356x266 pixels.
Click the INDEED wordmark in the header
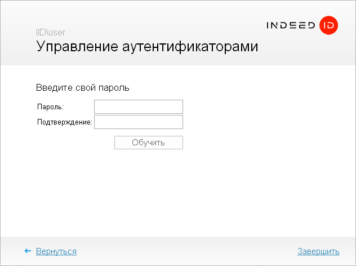coord(291,25)
